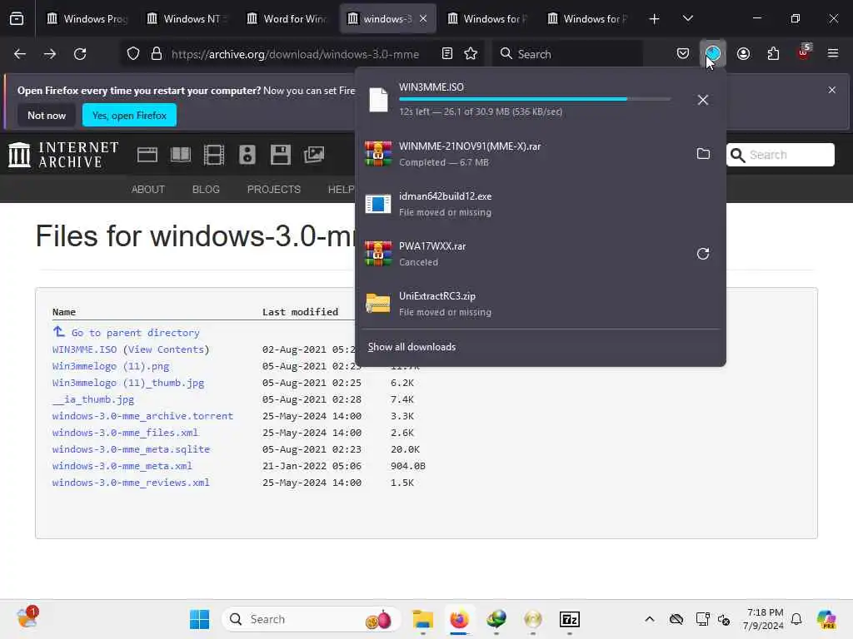Open notification bell in taskbar
Viewport: 853px width, 639px height.
click(x=796, y=619)
